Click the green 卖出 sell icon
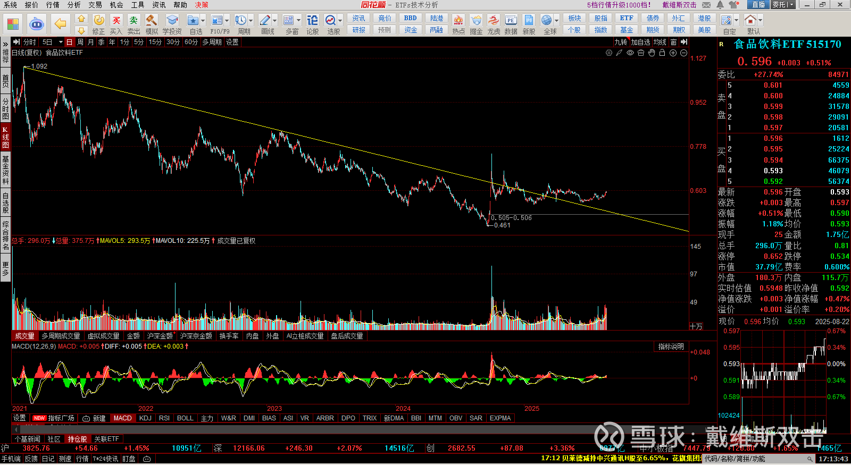This screenshot has height=465, width=851. [x=134, y=20]
